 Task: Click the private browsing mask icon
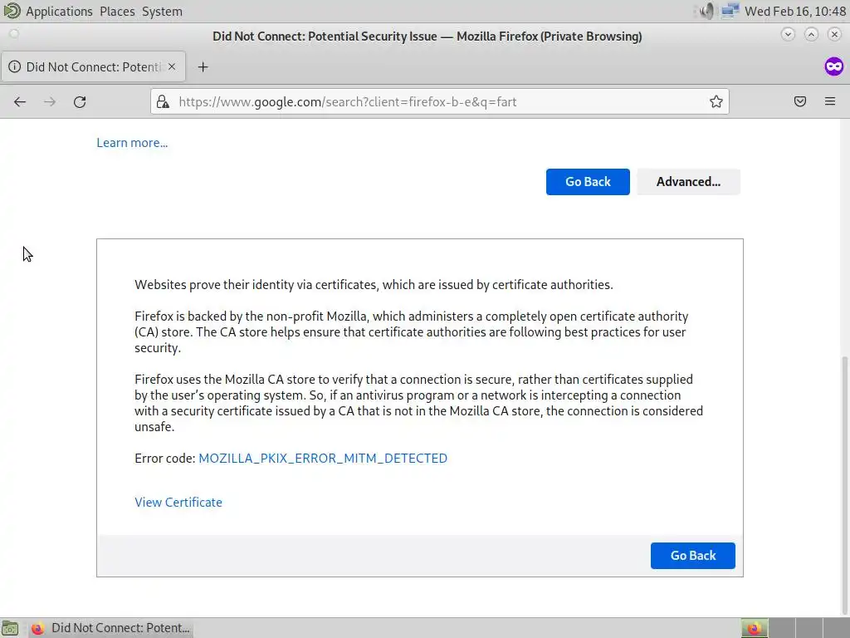833,66
